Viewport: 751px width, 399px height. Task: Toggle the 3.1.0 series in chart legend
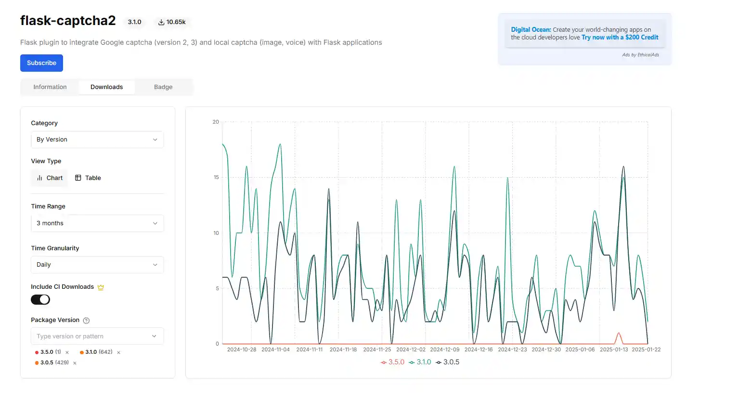pyautogui.click(x=420, y=362)
